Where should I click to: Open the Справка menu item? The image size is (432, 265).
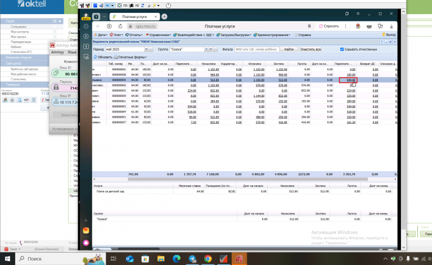pyautogui.click(x=303, y=35)
